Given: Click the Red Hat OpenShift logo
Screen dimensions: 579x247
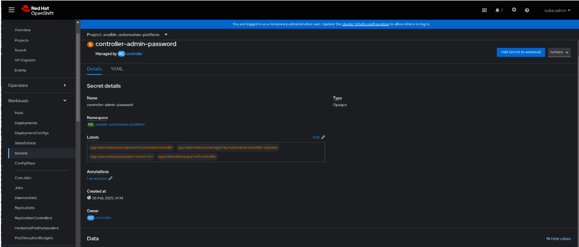Looking at the screenshot, I should coord(37,10).
